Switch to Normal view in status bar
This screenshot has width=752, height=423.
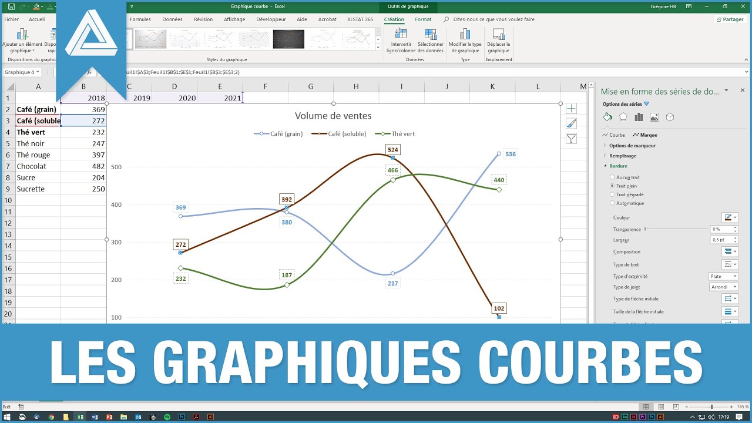pyautogui.click(x=646, y=407)
